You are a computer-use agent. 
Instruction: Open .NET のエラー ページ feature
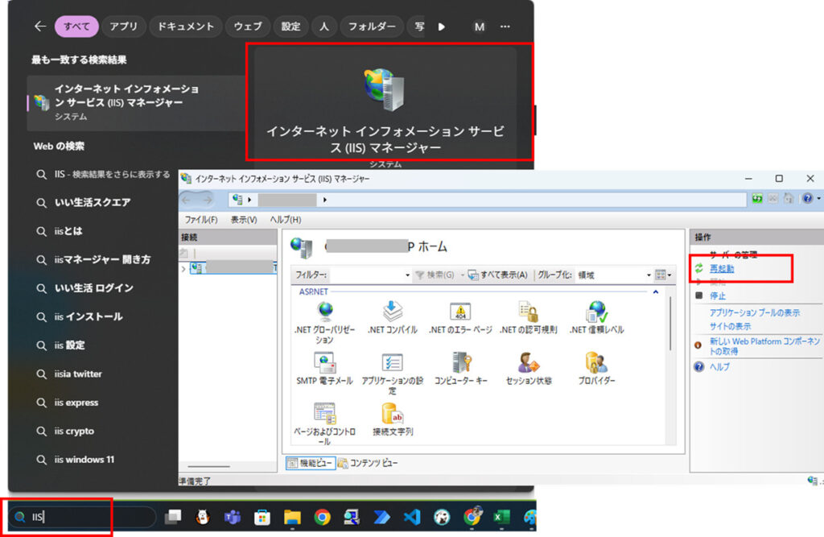(x=460, y=318)
